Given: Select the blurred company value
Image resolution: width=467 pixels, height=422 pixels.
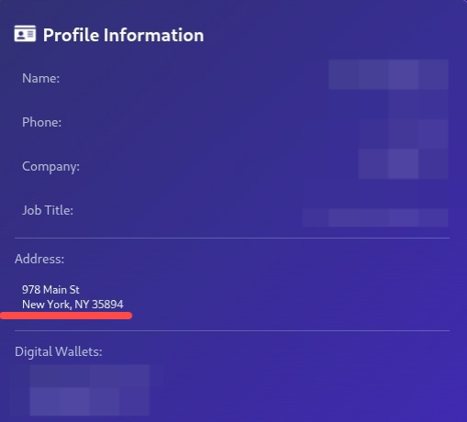Looking at the screenshot, I should pos(404,164).
